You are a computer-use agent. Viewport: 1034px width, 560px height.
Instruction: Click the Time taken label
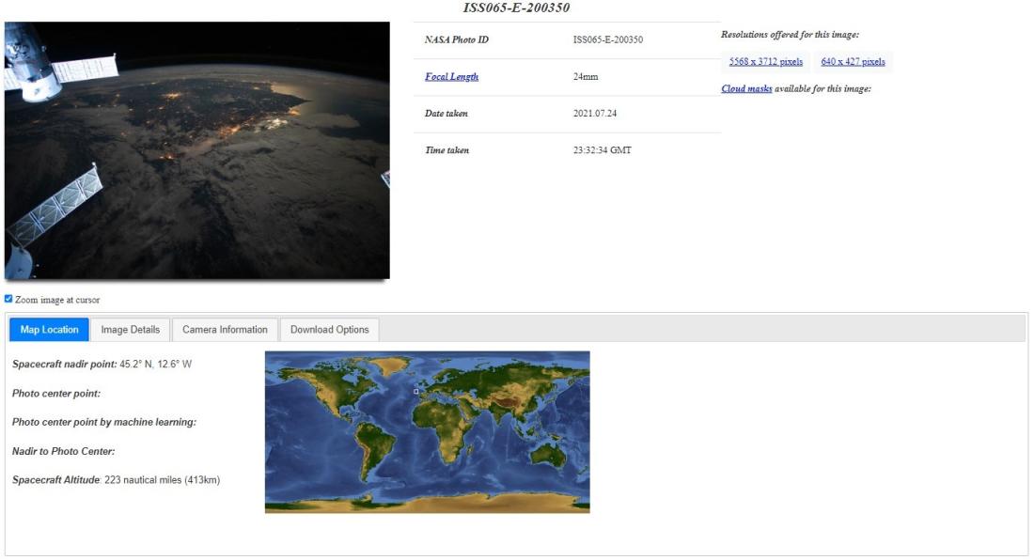pos(446,150)
